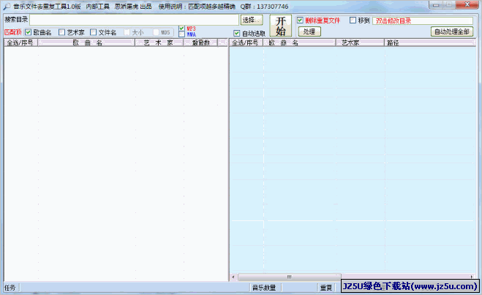Toggle the MD5 checkbox
482x295 pixels.
[x=157, y=32]
